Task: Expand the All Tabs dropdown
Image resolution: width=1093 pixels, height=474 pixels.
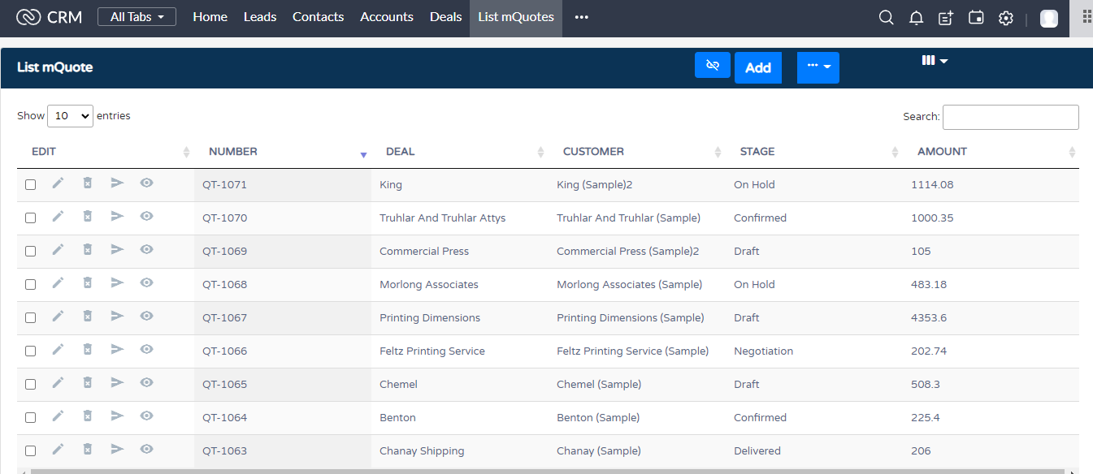Action: pos(137,17)
